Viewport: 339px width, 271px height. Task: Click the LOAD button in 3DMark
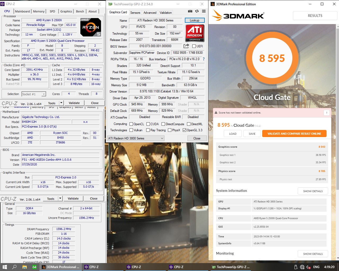(233, 134)
